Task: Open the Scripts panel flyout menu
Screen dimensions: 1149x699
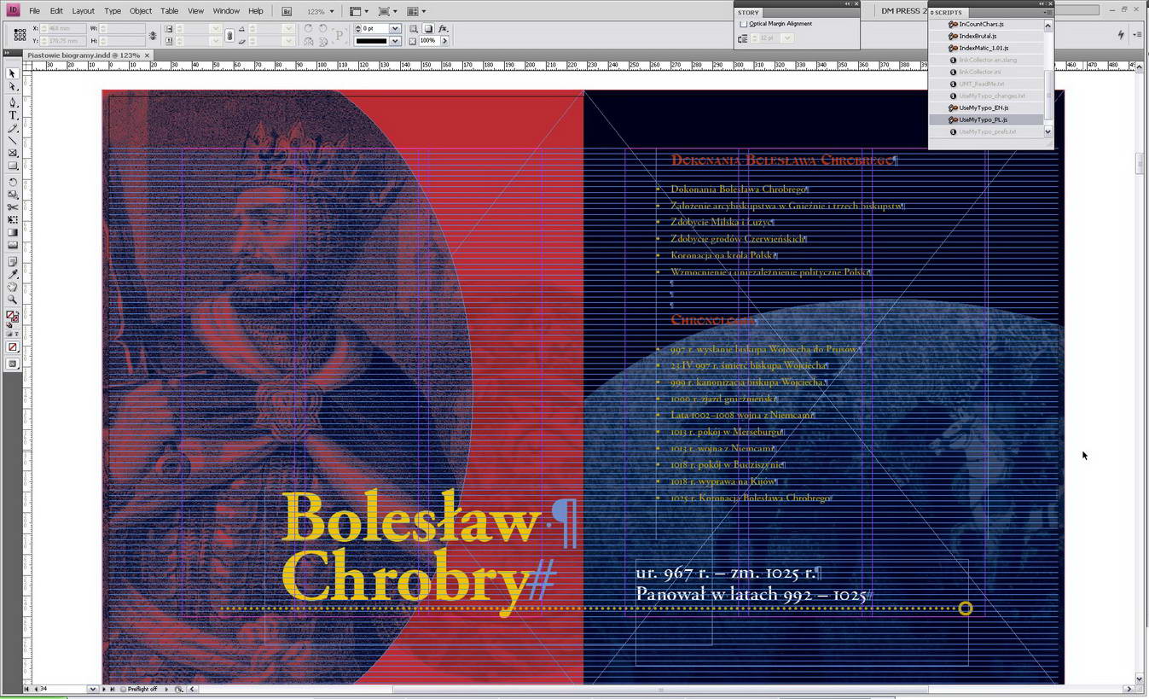Action: point(1047,13)
